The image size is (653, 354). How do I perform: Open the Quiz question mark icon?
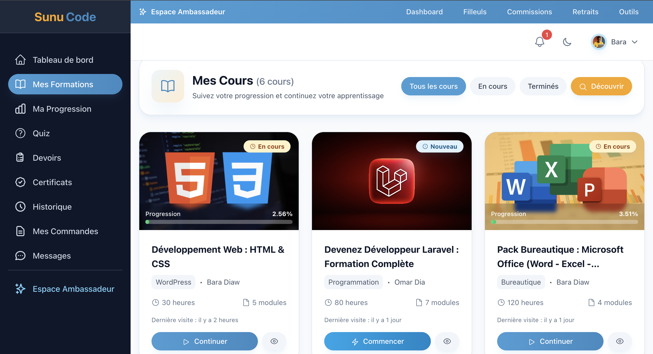pos(20,133)
